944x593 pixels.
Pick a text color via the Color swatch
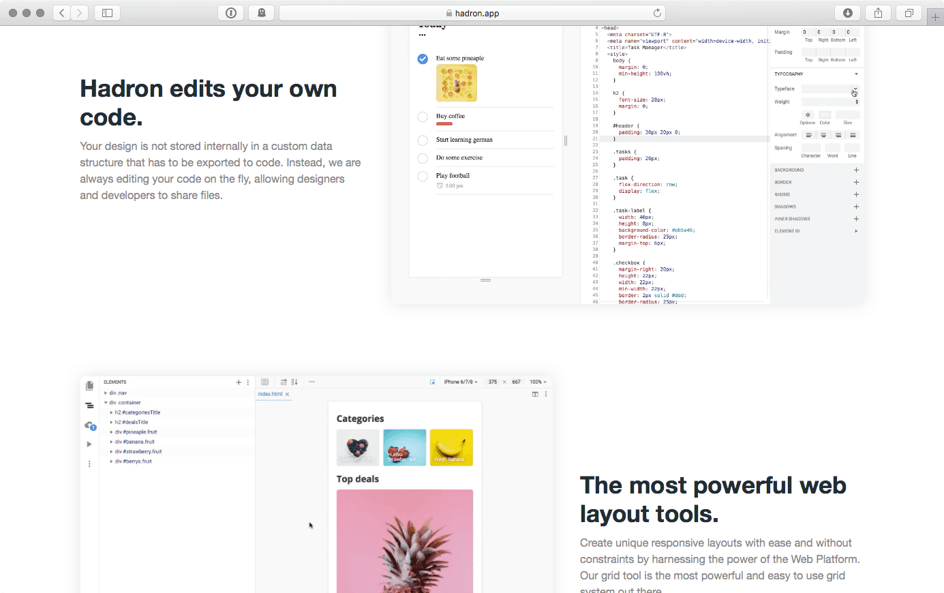pyautogui.click(x=825, y=116)
